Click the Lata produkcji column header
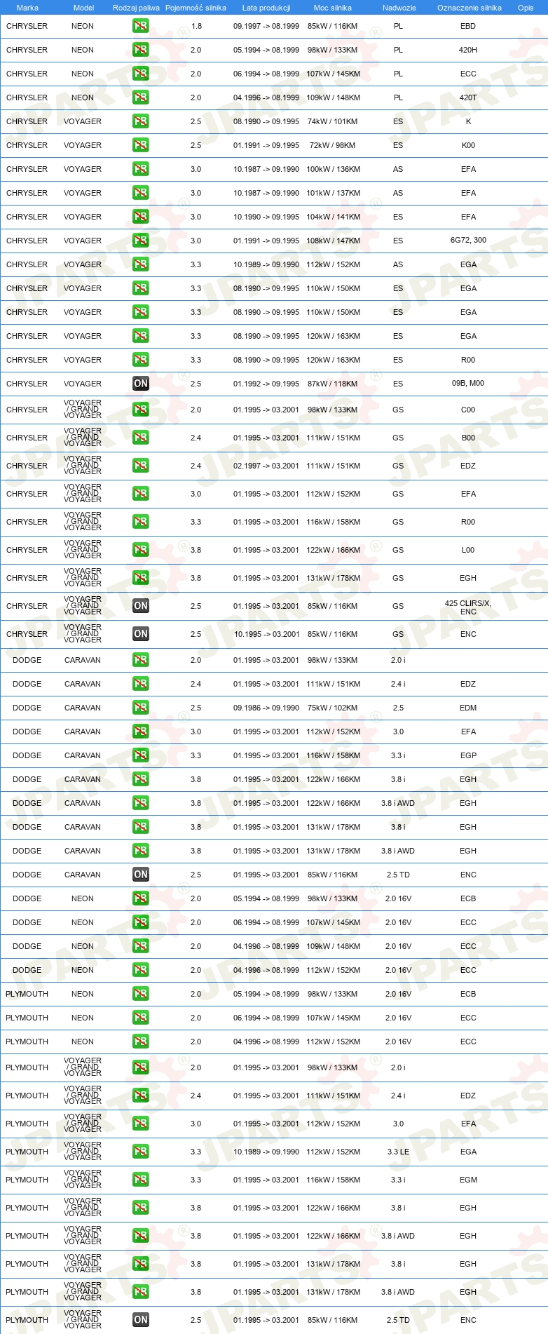Screen dimensions: 548x1334 (266, 8)
